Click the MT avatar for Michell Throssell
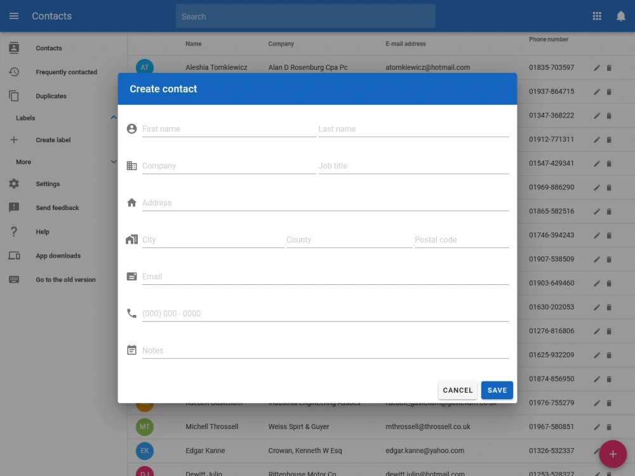The width and height of the screenshot is (635, 476). point(145,426)
